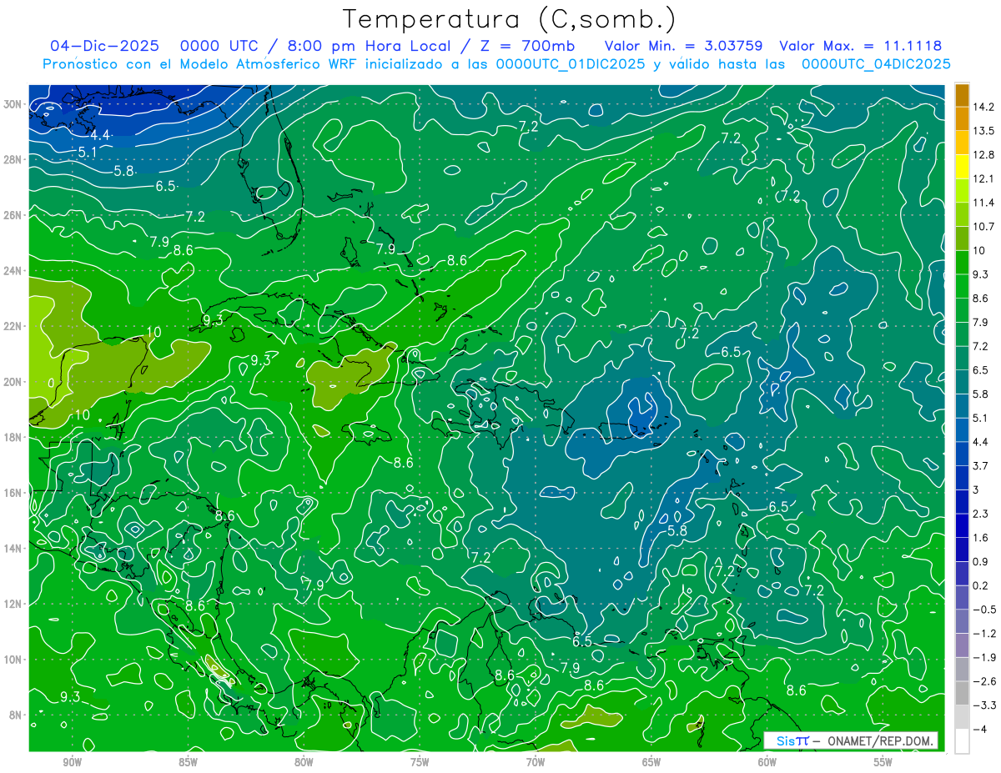
Task: Click the 8N latitude label
Action: point(15,715)
